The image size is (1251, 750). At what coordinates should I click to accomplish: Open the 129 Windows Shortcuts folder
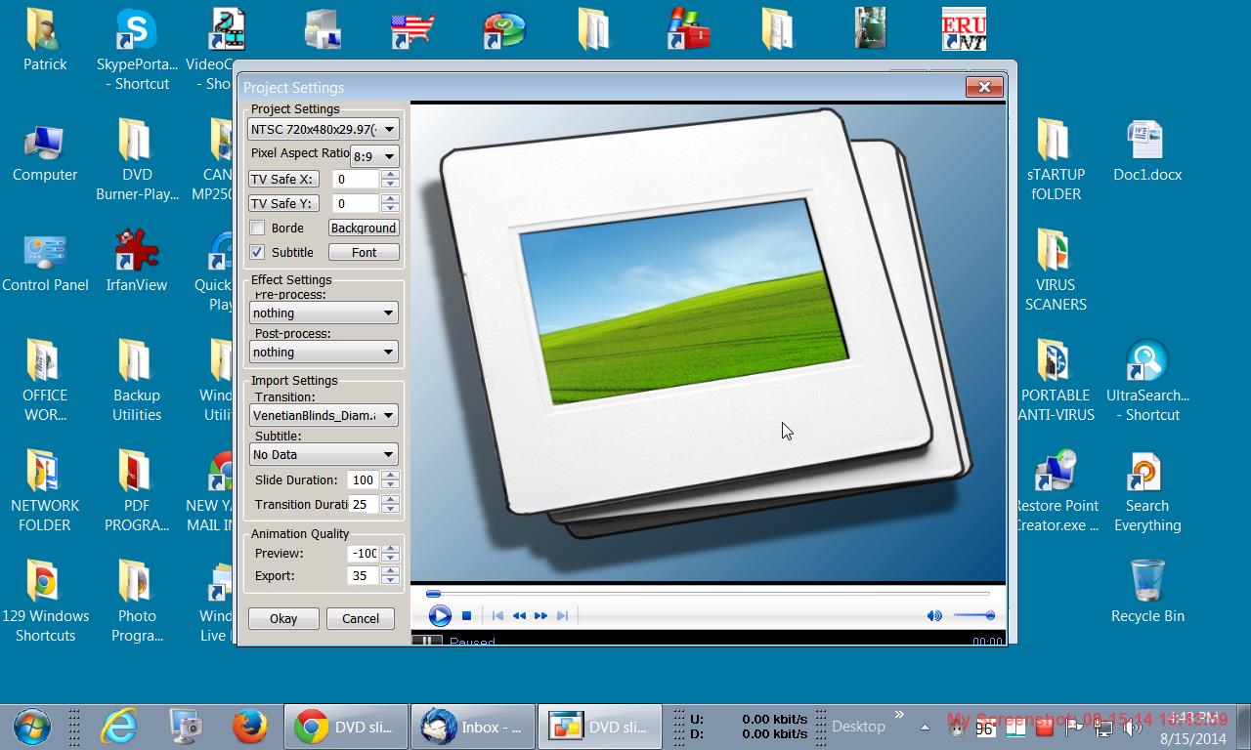pyautogui.click(x=45, y=602)
